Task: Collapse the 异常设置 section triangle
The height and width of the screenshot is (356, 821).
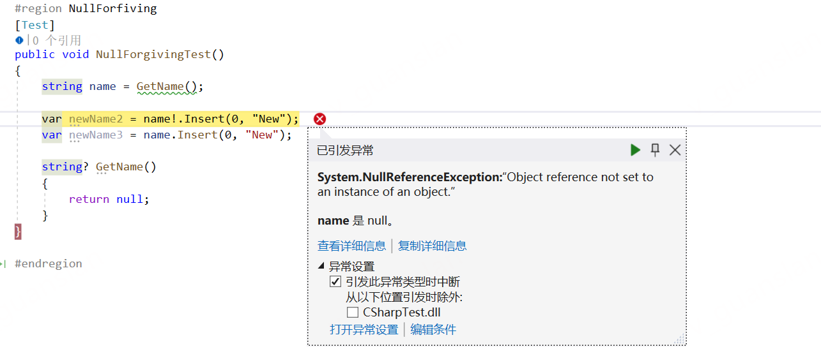Action: (321, 267)
